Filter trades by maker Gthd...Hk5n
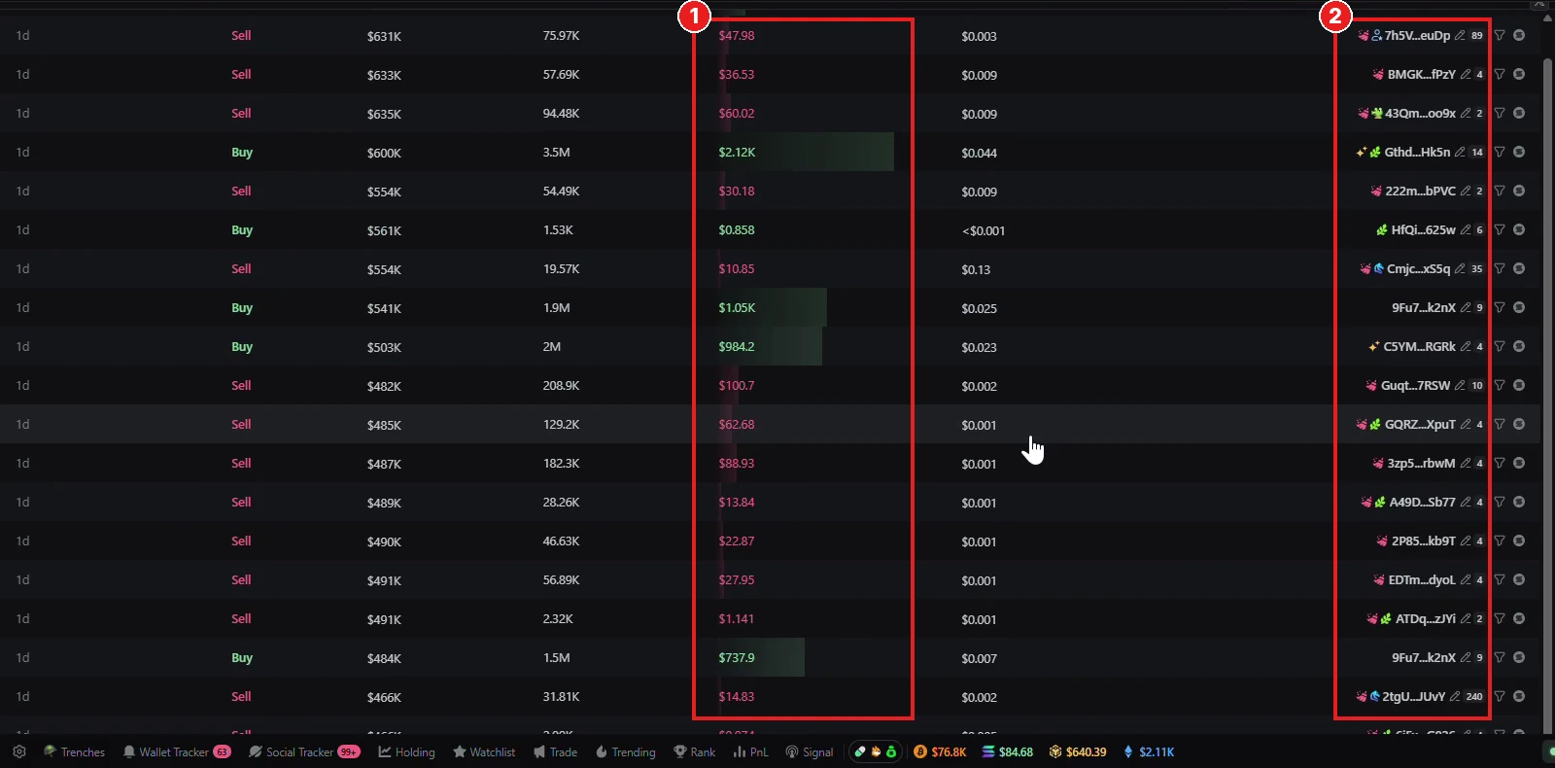The image size is (1555, 768). click(1500, 152)
